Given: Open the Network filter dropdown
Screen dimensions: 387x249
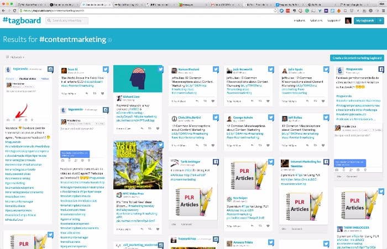Looking at the screenshot, I should tap(15, 57).
